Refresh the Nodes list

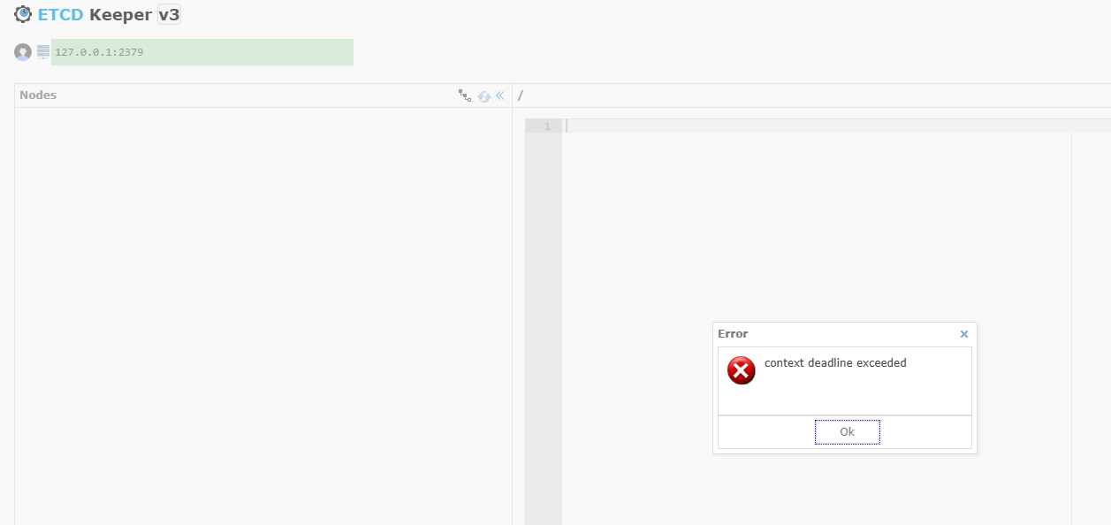pyautogui.click(x=483, y=96)
